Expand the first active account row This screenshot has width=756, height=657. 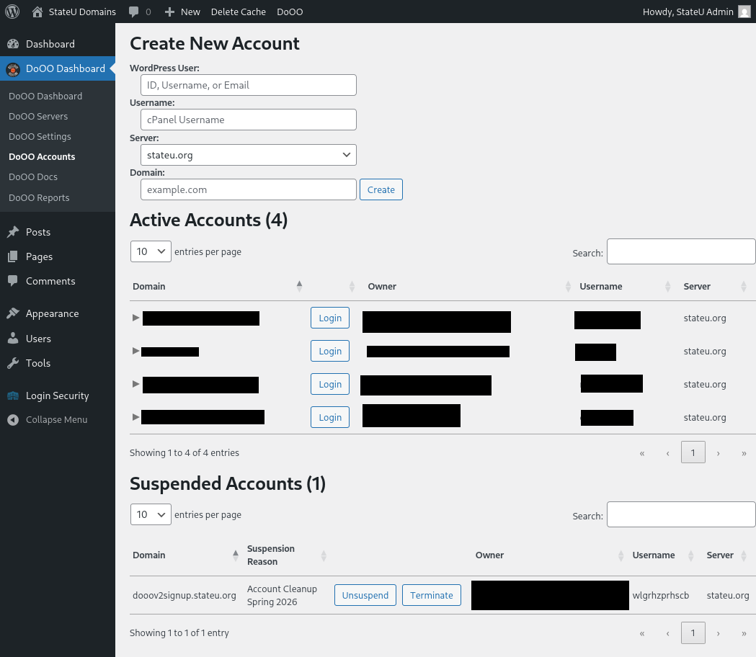[x=136, y=318]
